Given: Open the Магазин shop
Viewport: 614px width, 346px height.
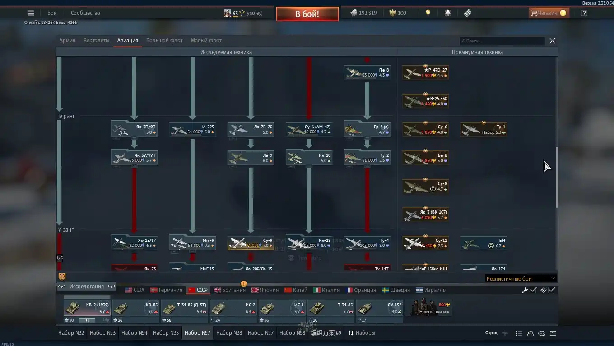Looking at the screenshot, I should click(x=548, y=13).
